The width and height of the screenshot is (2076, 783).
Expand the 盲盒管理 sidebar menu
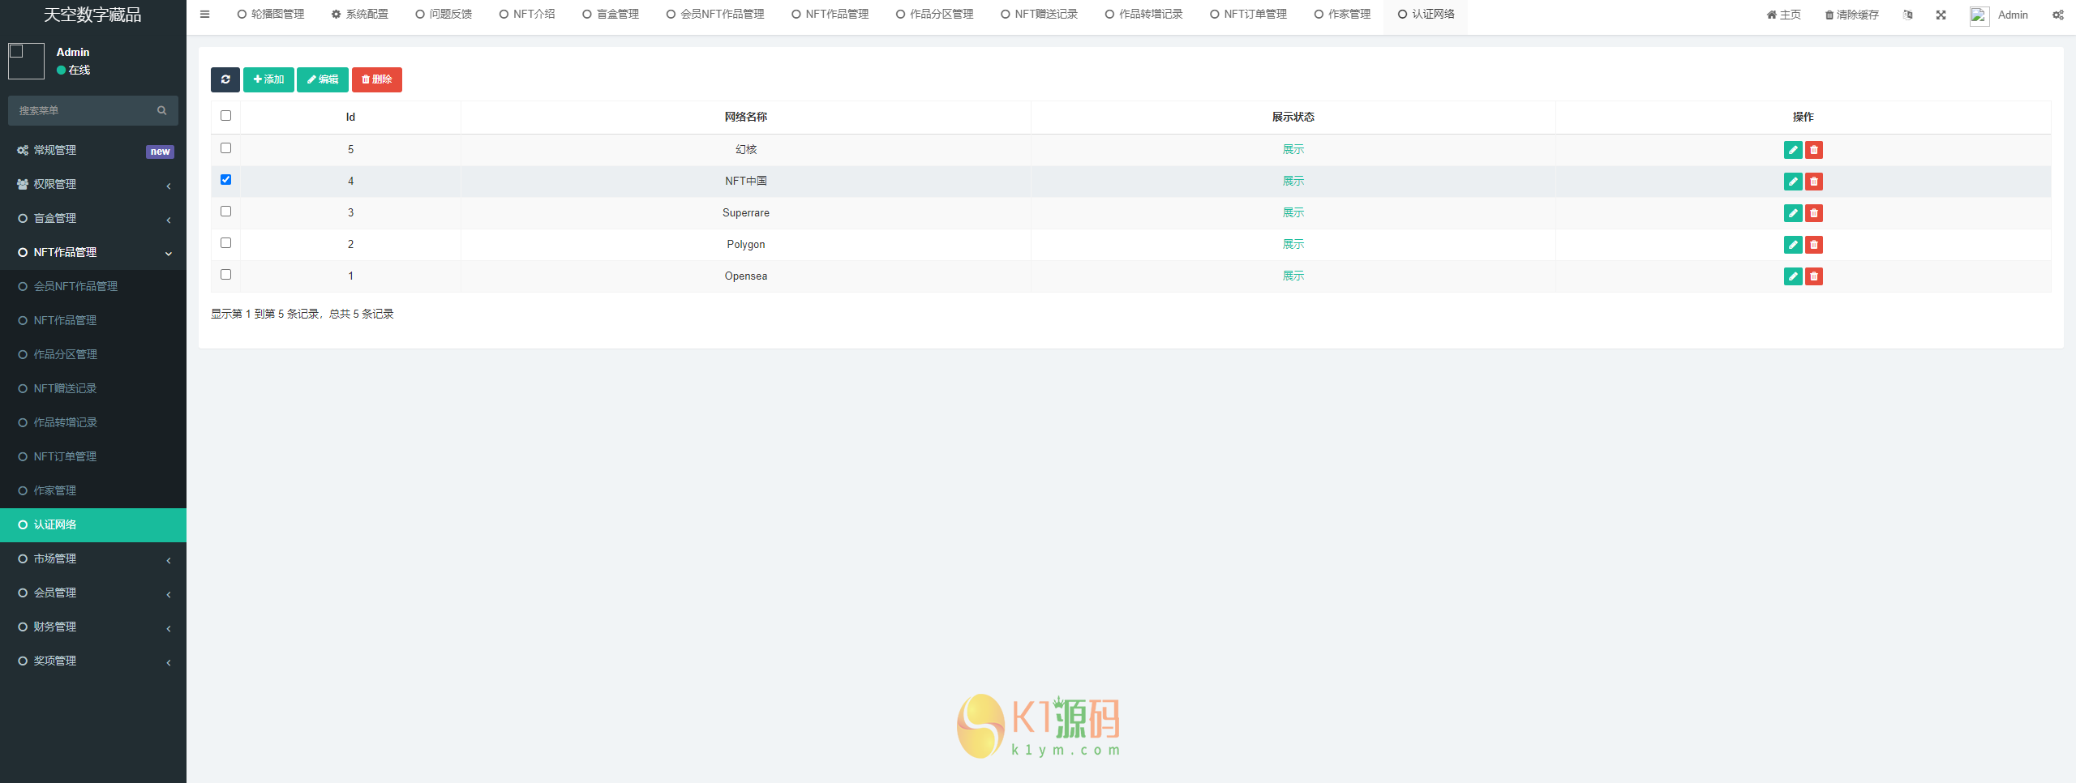pos(93,218)
